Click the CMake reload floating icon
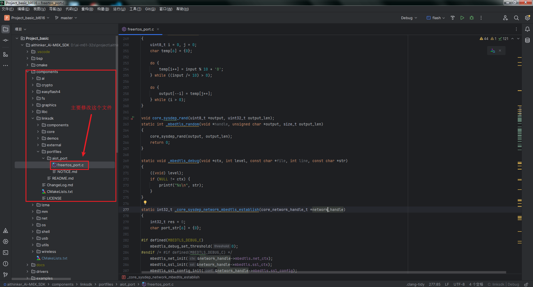533x287 pixels. [493, 51]
